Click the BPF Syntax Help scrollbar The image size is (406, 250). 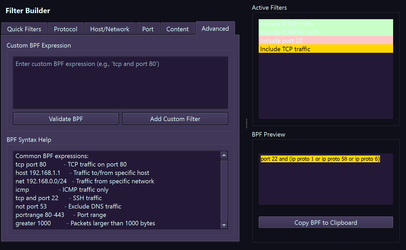(x=224, y=190)
